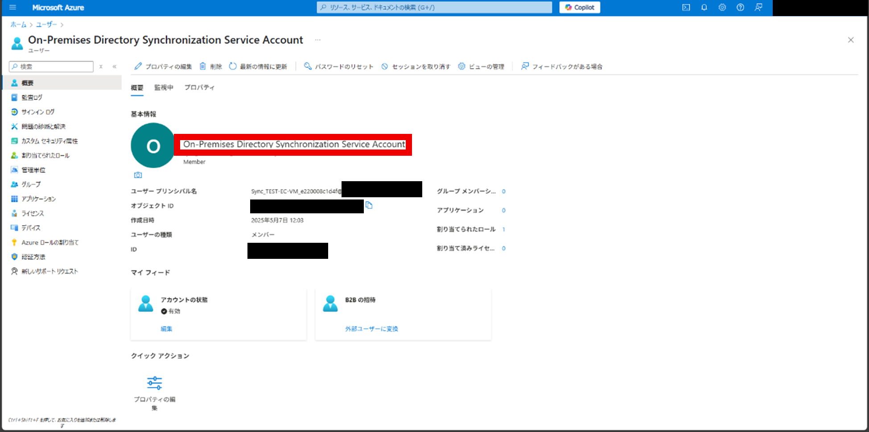The image size is (869, 432).
Task: Copy the オブジェクト ID with copy icon
Action: 369,205
